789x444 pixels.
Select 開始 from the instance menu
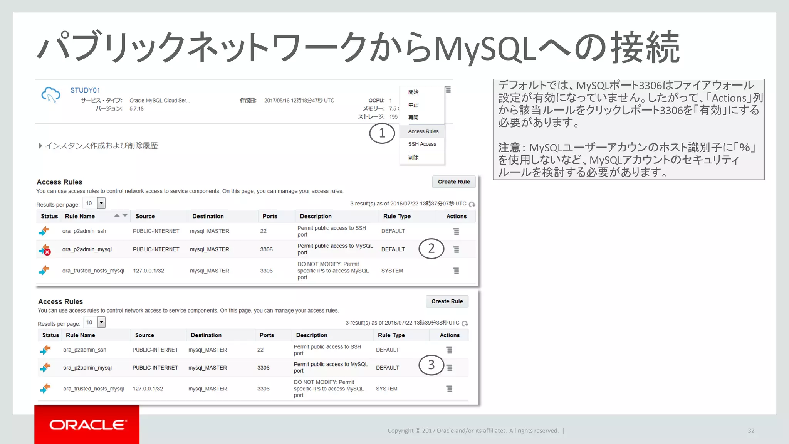pos(413,92)
